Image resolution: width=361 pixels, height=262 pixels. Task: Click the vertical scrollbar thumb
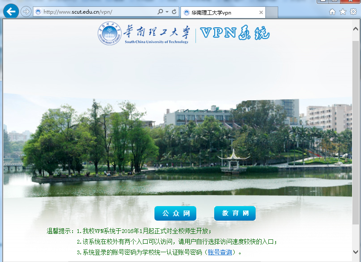(355, 132)
